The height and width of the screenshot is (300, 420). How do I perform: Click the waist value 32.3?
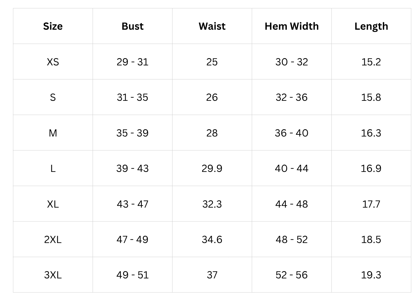tap(212, 204)
